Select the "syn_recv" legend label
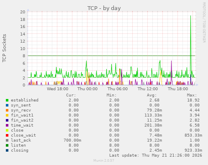Viewport: 208px width, 165px height. click(21, 110)
